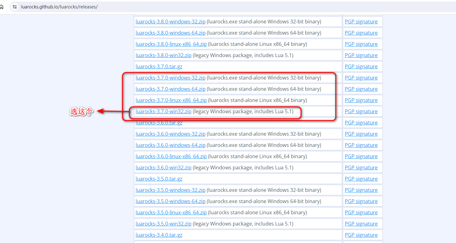Open PGP signature for luarocks-3.8.0-linux-x86_64.zip
456x243 pixels.
[x=361, y=44]
